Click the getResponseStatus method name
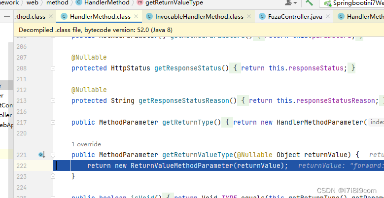Viewport: 384px width, 198px height. (188, 68)
